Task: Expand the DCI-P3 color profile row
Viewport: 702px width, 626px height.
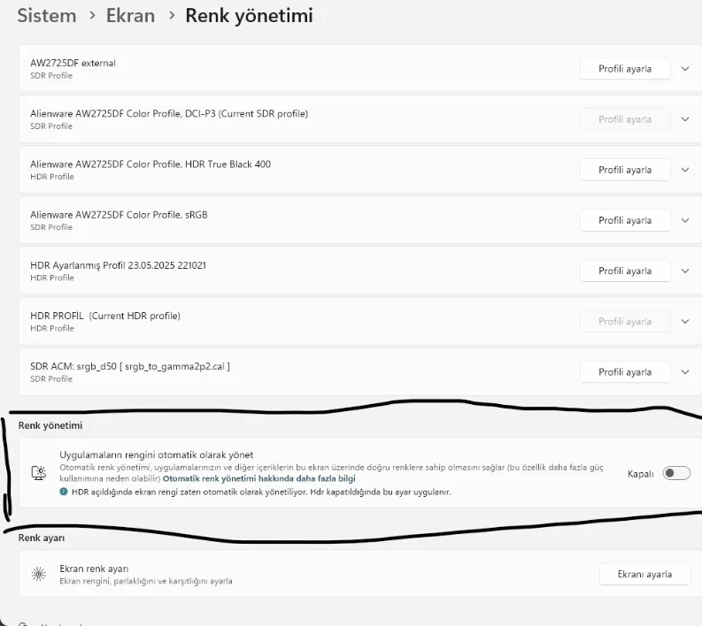Action: (685, 119)
